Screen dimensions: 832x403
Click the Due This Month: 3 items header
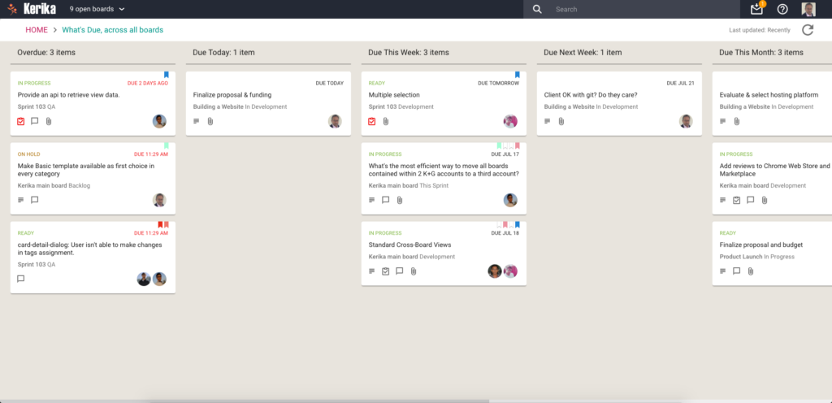click(x=761, y=53)
